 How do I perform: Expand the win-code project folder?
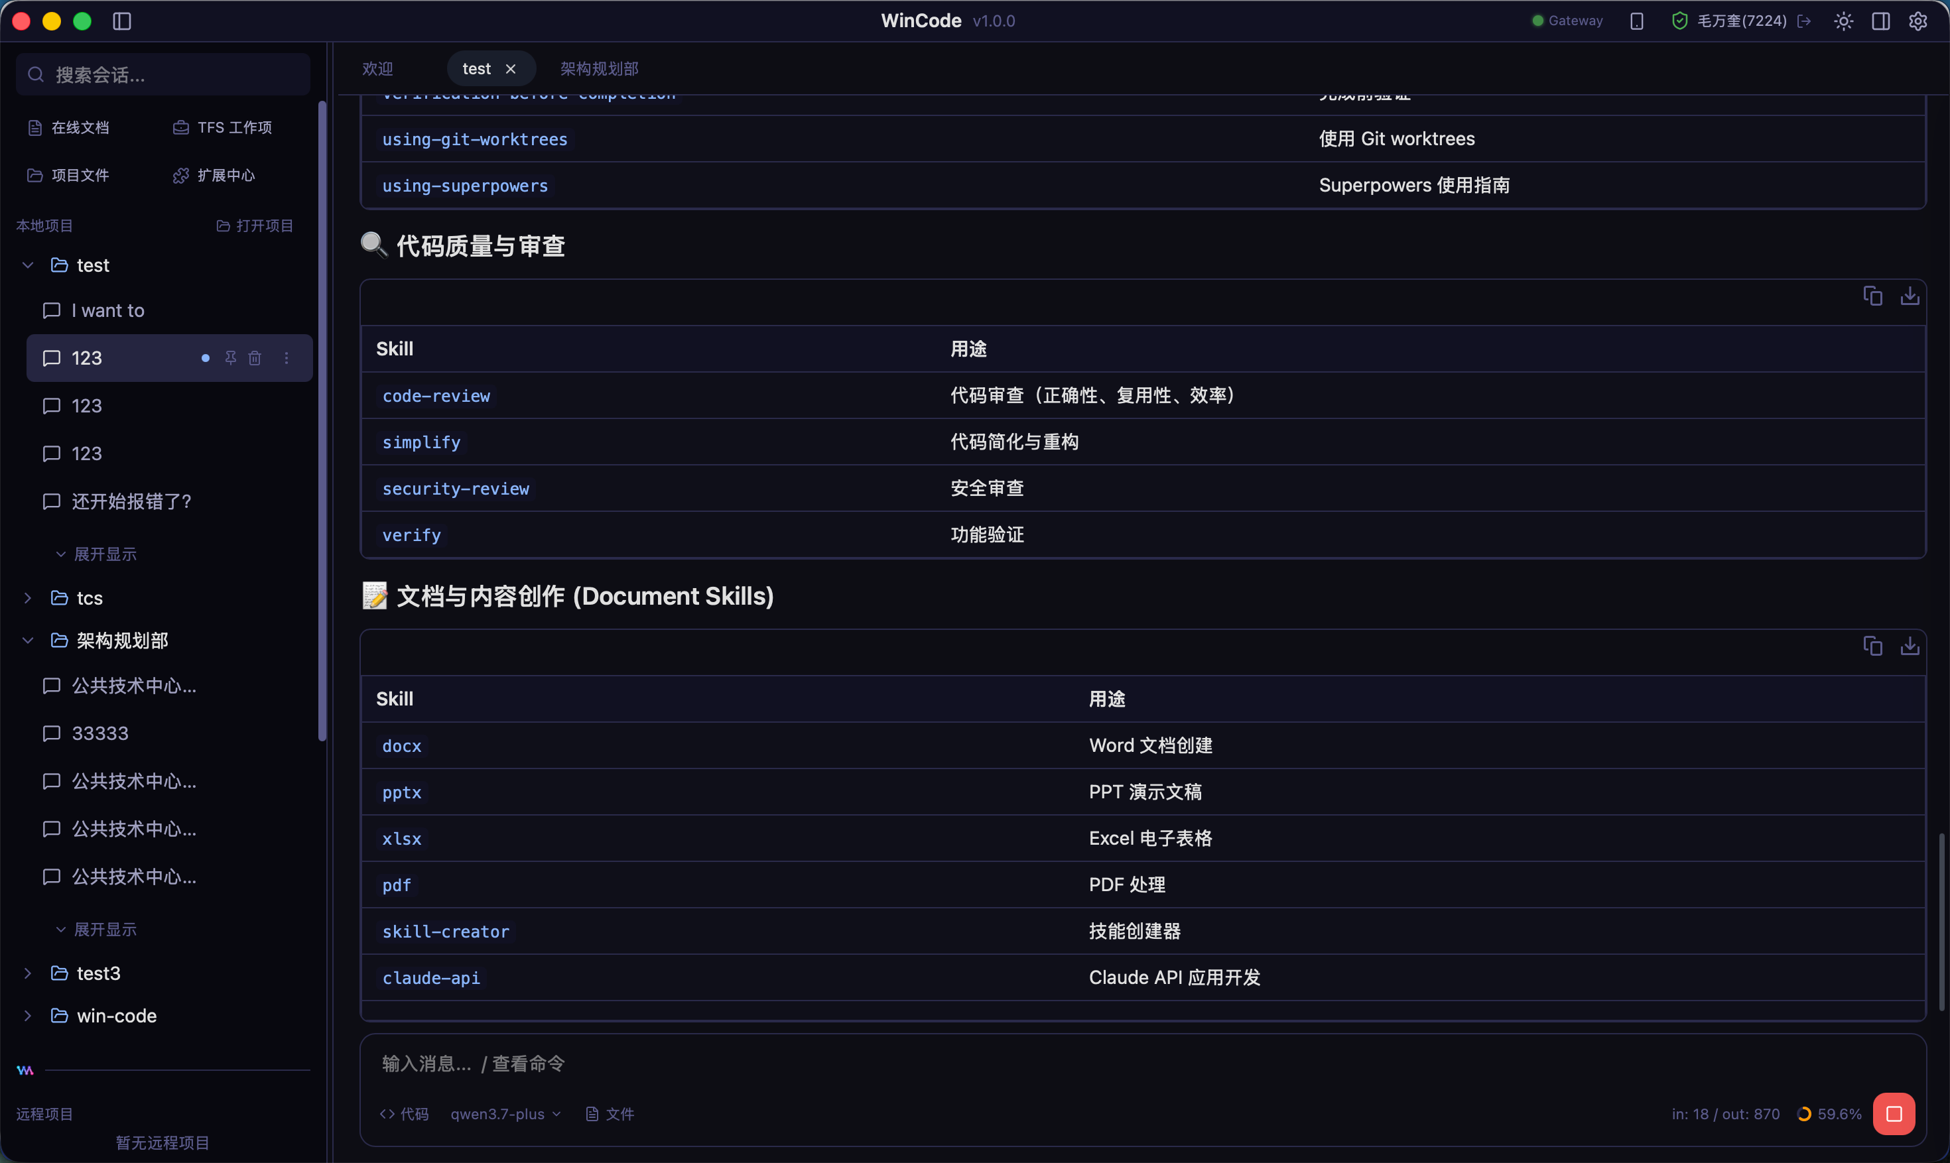29,1016
